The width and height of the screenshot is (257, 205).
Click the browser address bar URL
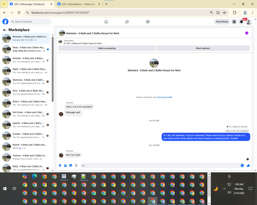click(60, 13)
